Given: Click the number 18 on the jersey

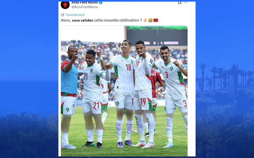Looking at the screenshot, I should pyautogui.click(x=128, y=67).
